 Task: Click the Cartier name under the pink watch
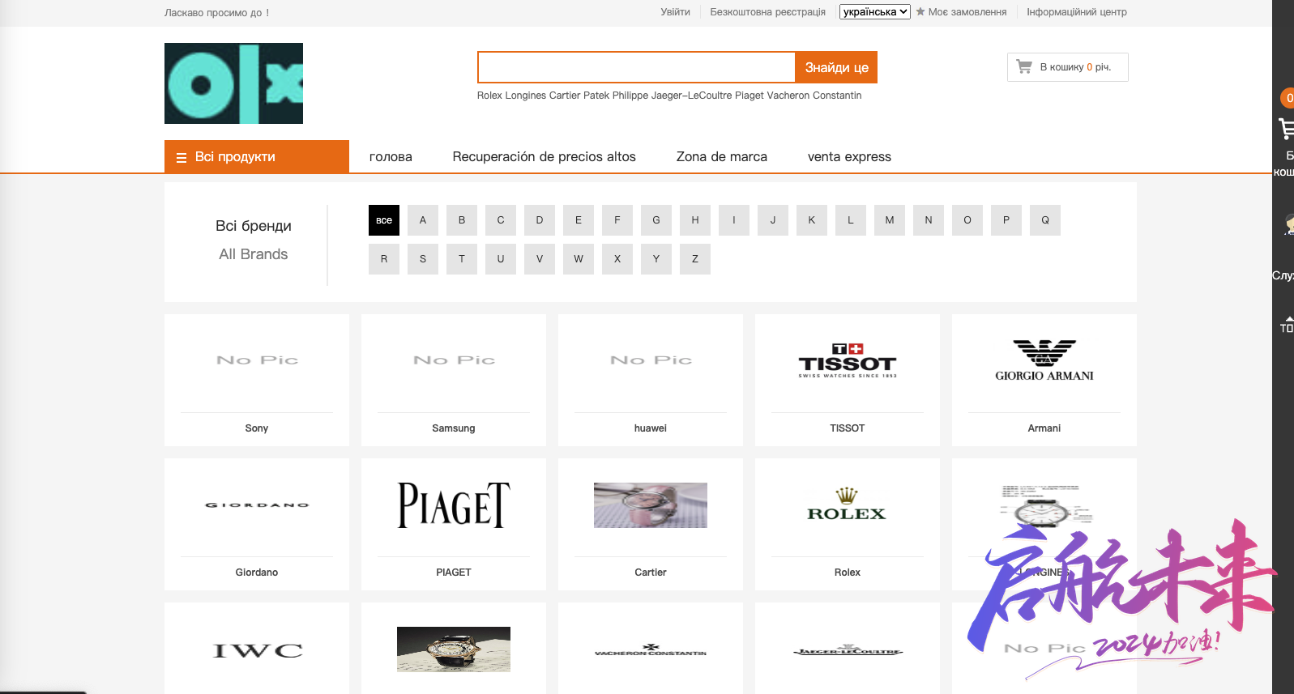(x=651, y=573)
